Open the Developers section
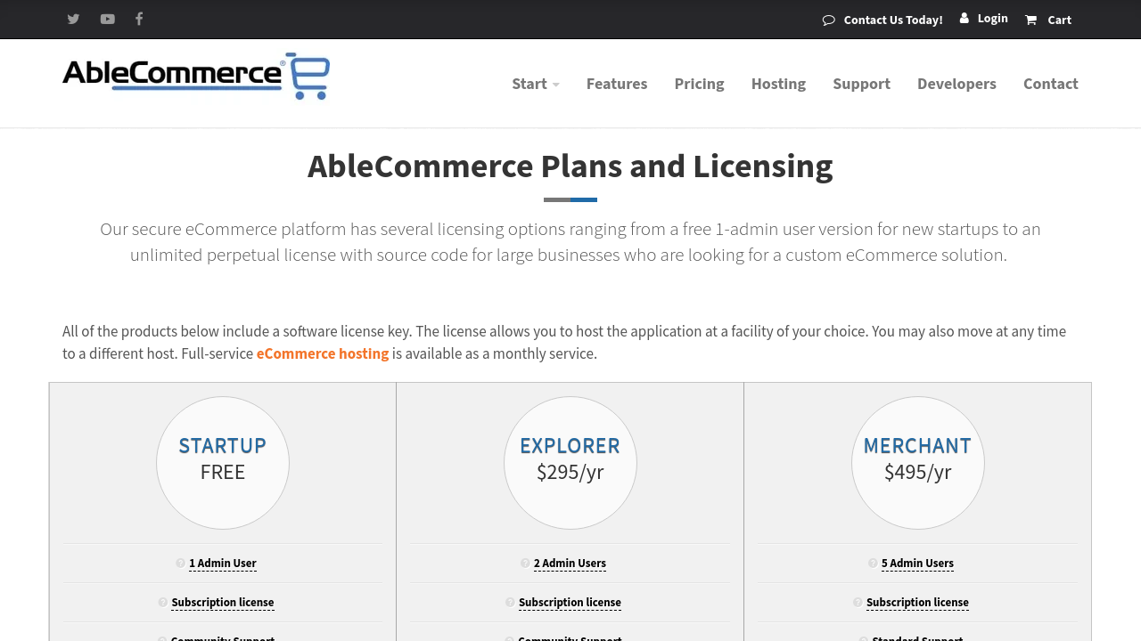Screen dimensions: 1141x641 (956, 84)
